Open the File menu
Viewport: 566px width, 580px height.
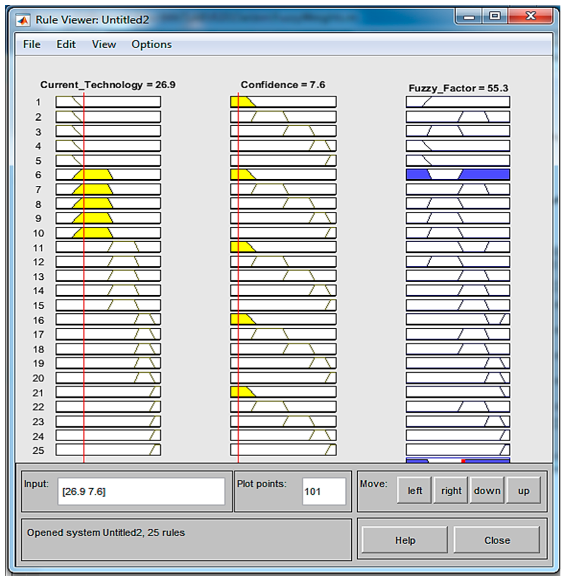(x=31, y=44)
